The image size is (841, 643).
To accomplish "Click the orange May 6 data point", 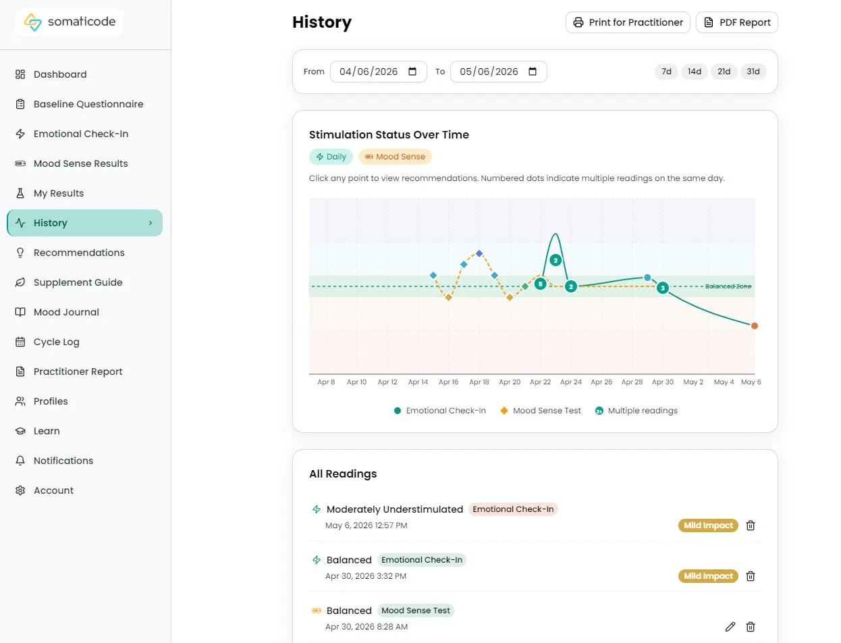I will click(755, 326).
